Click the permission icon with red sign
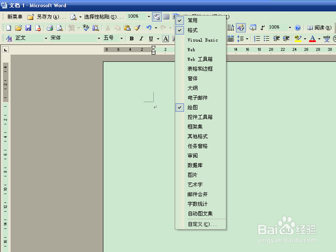Viewport: 336px width, 252px height. click(x=38, y=28)
